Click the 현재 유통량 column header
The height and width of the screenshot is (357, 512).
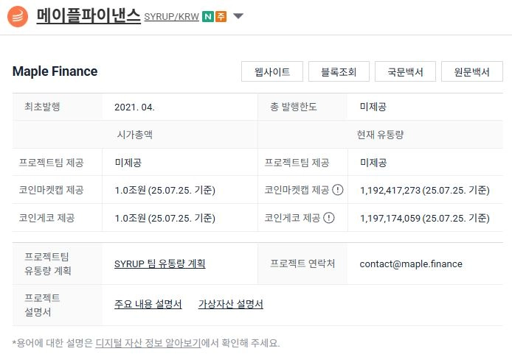(380, 135)
